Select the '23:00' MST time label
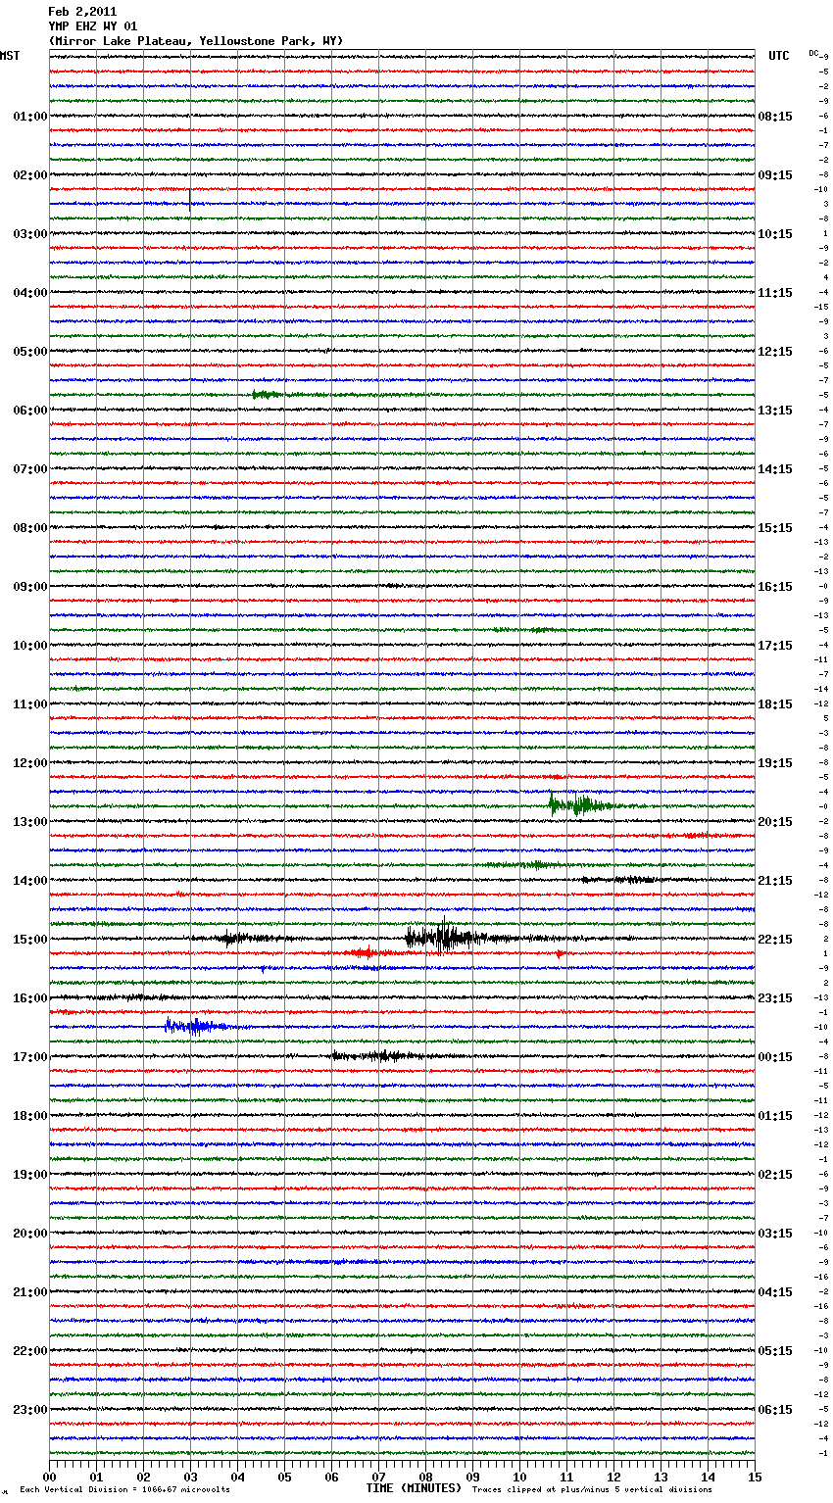This screenshot has height=1503, width=833. pyautogui.click(x=30, y=1410)
